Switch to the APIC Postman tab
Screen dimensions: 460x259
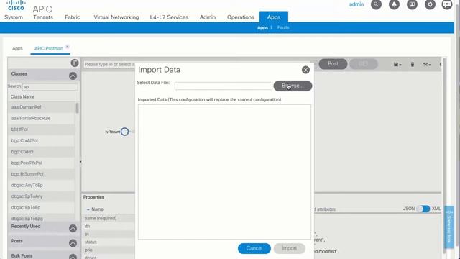pyautogui.click(x=49, y=48)
